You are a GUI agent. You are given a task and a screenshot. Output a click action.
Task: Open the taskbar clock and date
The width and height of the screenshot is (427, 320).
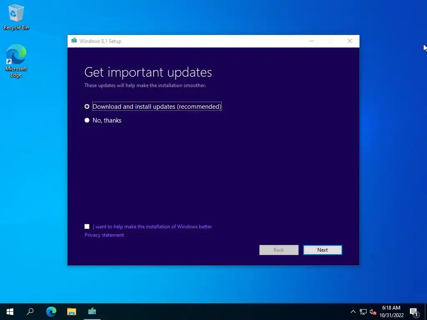(x=391, y=312)
